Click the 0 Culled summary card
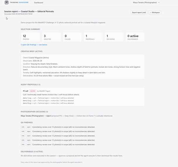Viewport: 178px width, 167px height. (72, 37)
